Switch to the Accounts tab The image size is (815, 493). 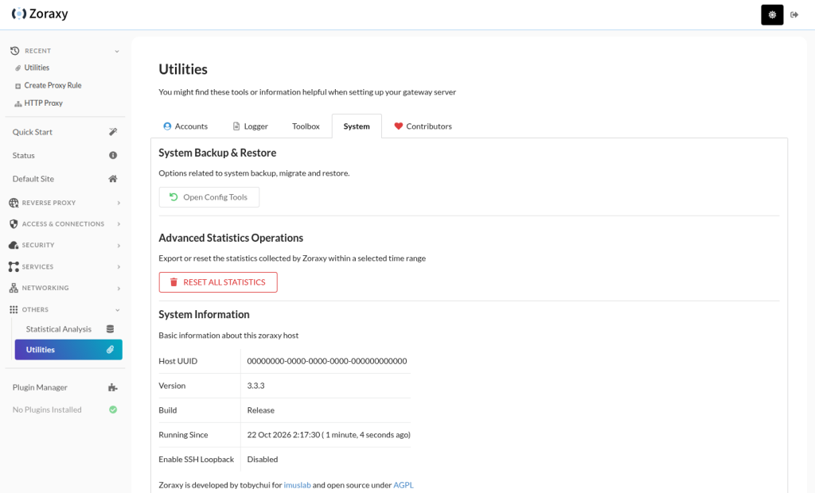[x=185, y=126]
